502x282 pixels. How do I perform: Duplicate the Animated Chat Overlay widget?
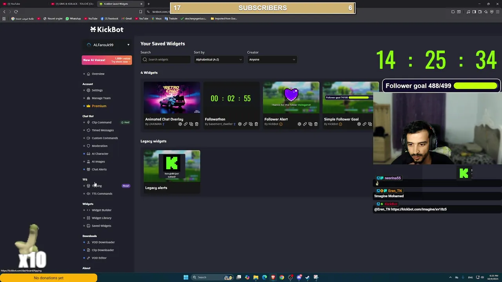[191, 124]
